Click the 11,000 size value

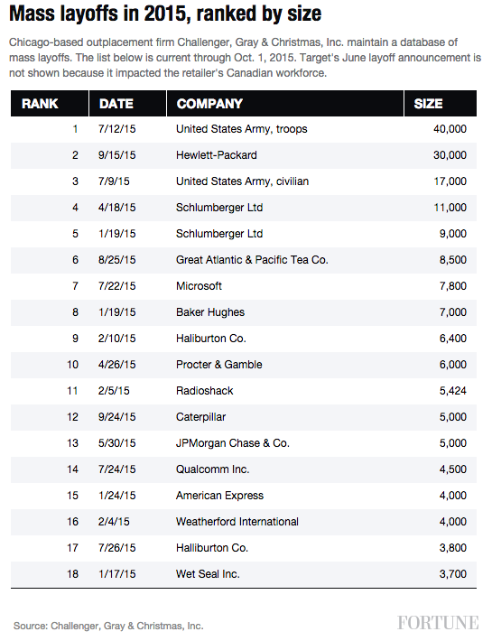click(x=450, y=208)
